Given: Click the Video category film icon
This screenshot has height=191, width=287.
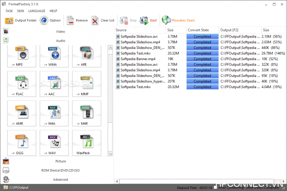Looking at the screenshot, I should (x=6, y=31).
